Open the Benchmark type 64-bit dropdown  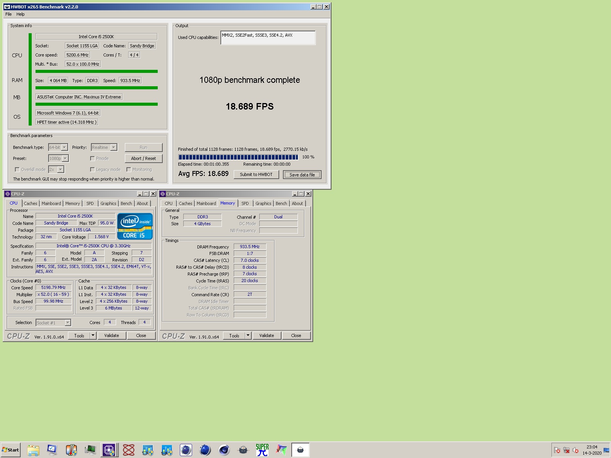(x=58, y=147)
